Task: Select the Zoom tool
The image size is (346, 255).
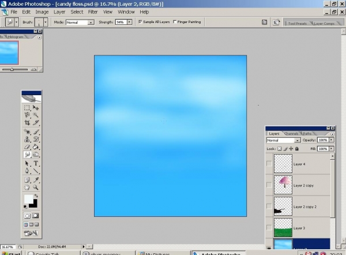Action: (x=36, y=187)
